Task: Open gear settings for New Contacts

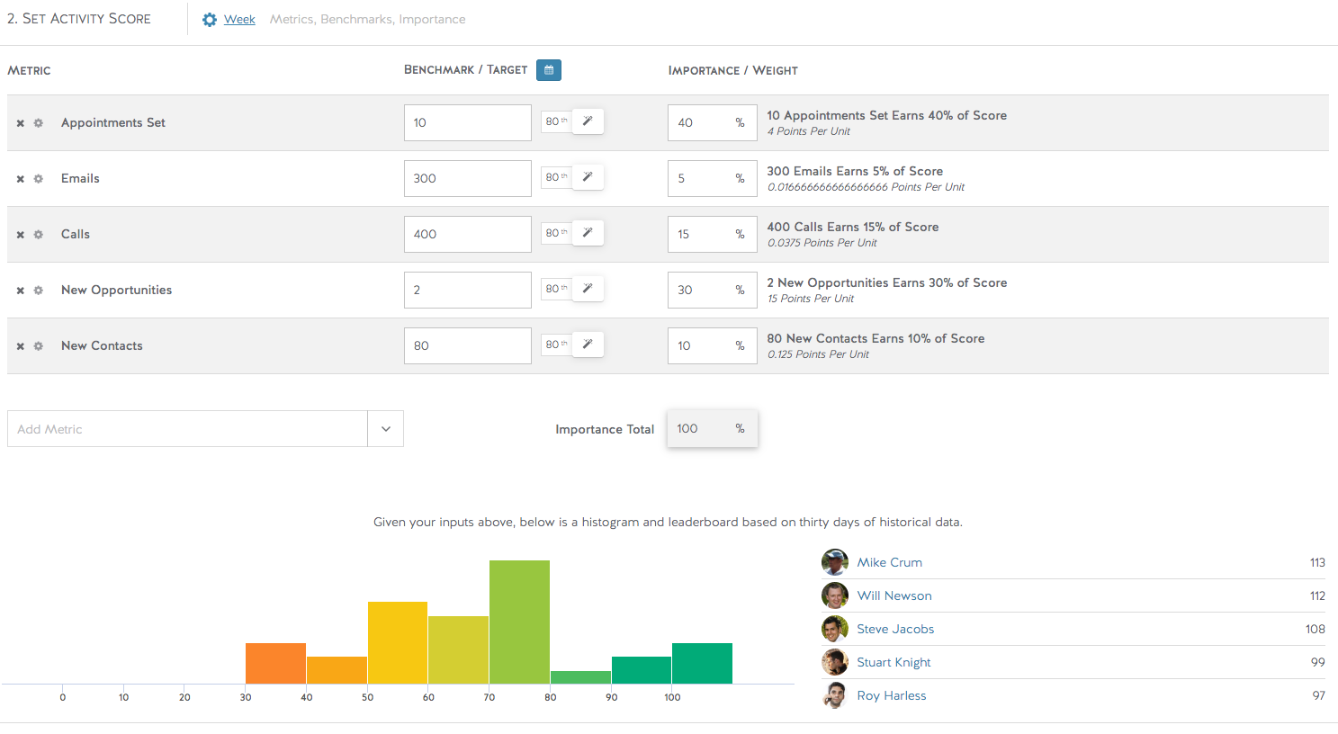Action: pyautogui.click(x=39, y=346)
